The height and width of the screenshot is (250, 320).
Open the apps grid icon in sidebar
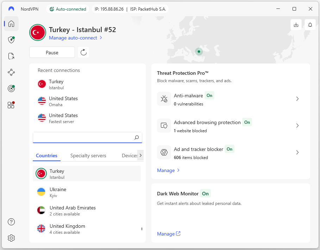pyautogui.click(x=11, y=105)
